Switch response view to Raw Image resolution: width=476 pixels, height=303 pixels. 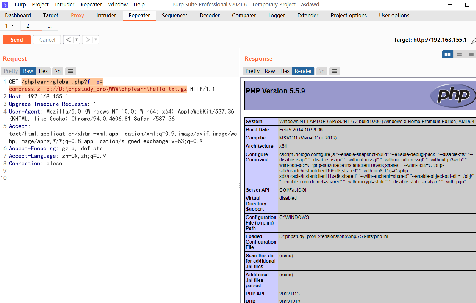point(270,71)
